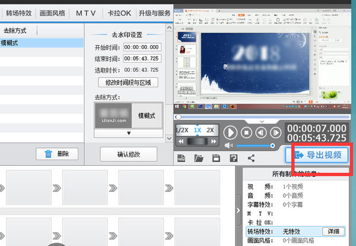Expand the 去除方式 dropdown arrow
Viewport: 356px width, 246px height.
(x=129, y=133)
